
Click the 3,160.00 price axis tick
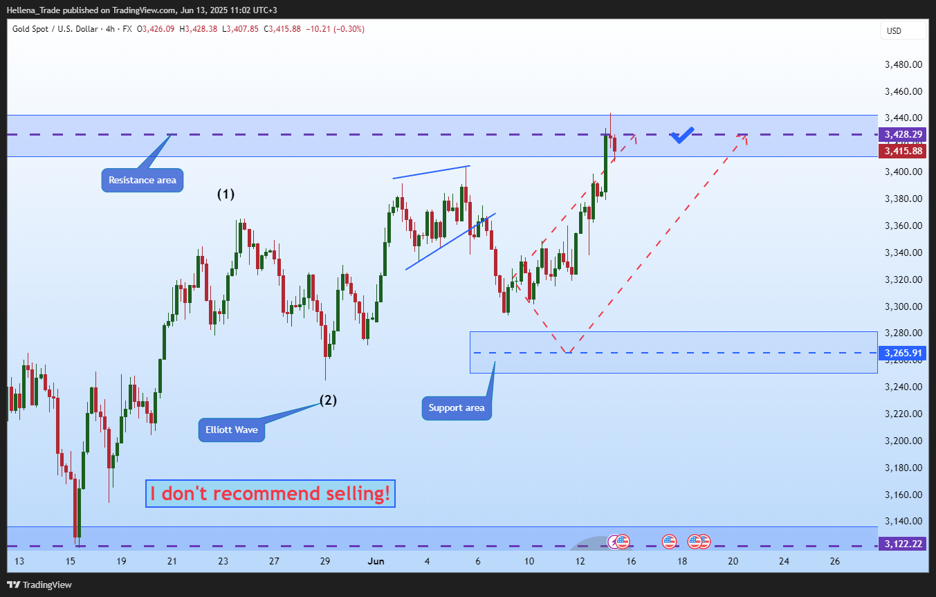pyautogui.click(x=903, y=495)
